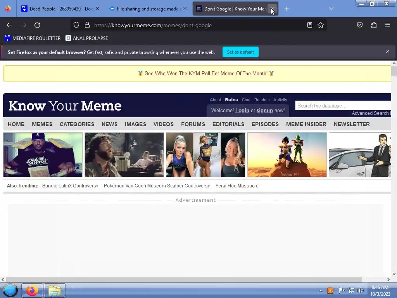Open the MEDIAFIRE ROULETTER bookmark
The width and height of the screenshot is (397, 298).
coord(33,38)
